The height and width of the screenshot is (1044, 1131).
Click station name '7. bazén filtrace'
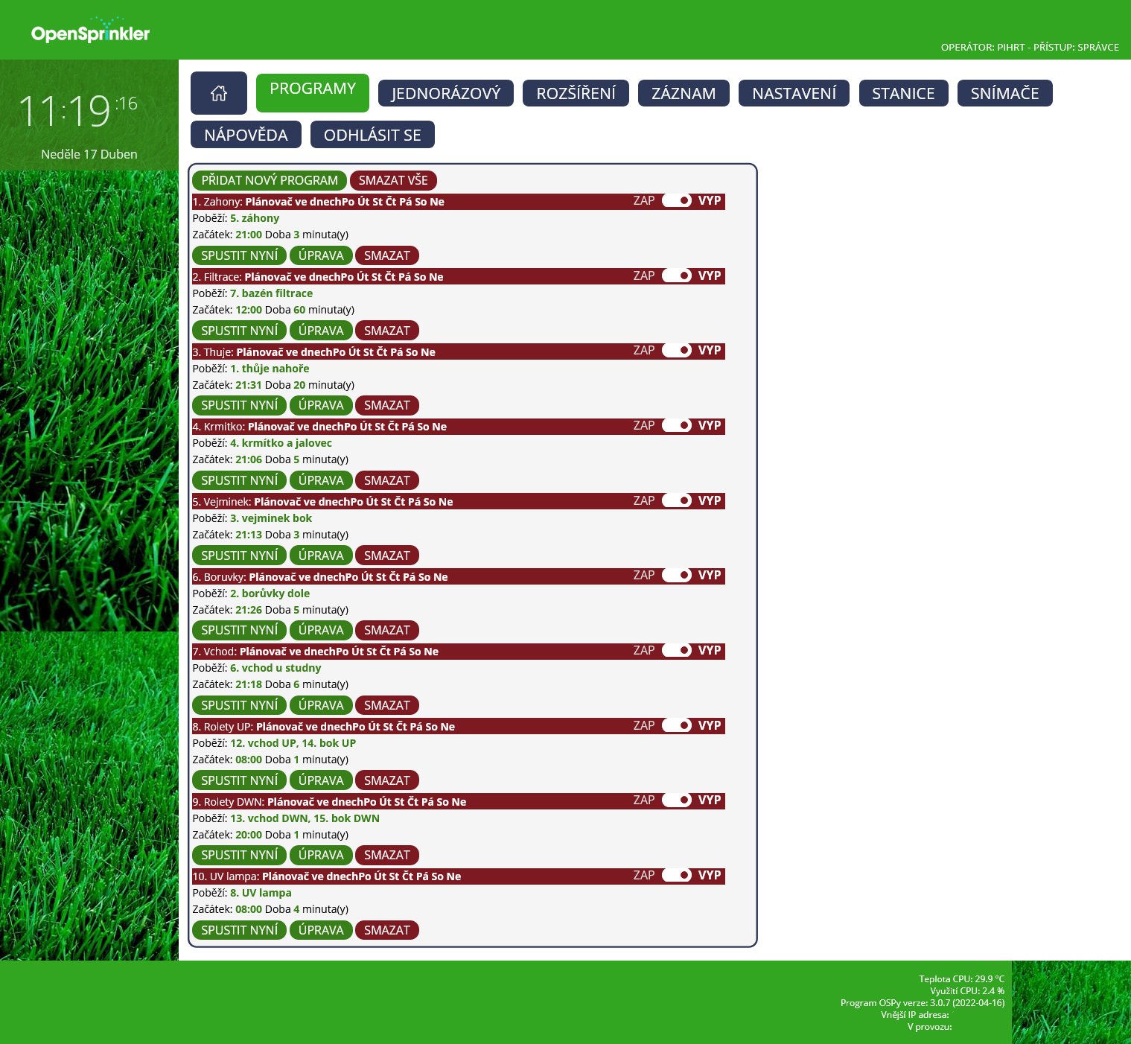271,293
